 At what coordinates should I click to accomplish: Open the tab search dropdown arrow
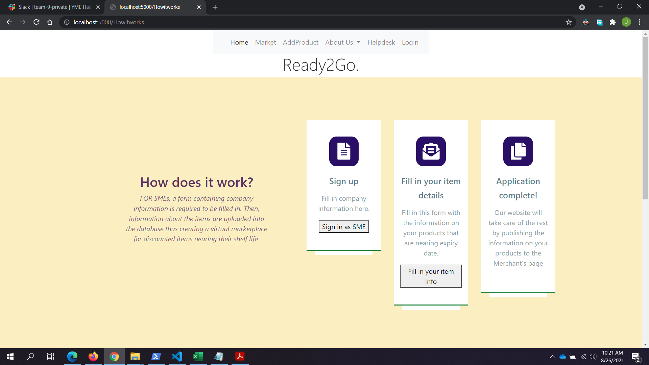click(x=582, y=7)
